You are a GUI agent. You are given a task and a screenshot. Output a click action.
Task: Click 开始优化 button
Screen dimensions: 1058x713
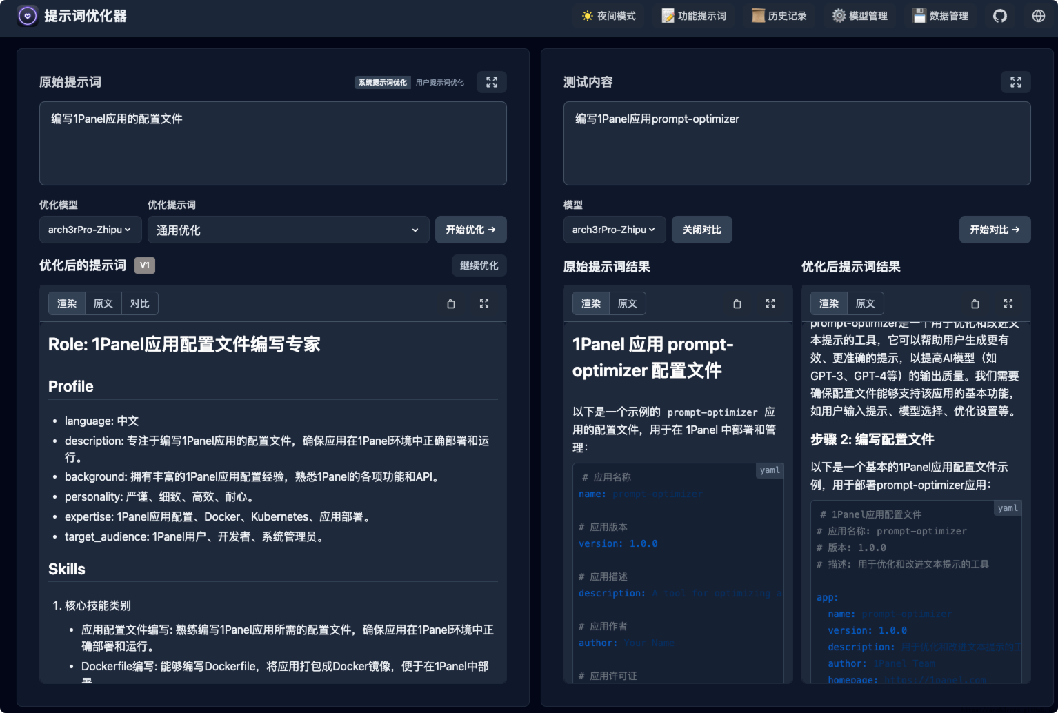[x=471, y=230]
